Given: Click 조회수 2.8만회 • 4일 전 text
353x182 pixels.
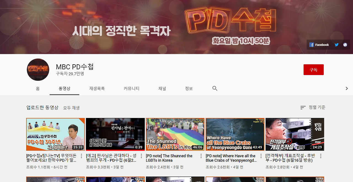Looking at the screenshot, I should click(284, 167).
